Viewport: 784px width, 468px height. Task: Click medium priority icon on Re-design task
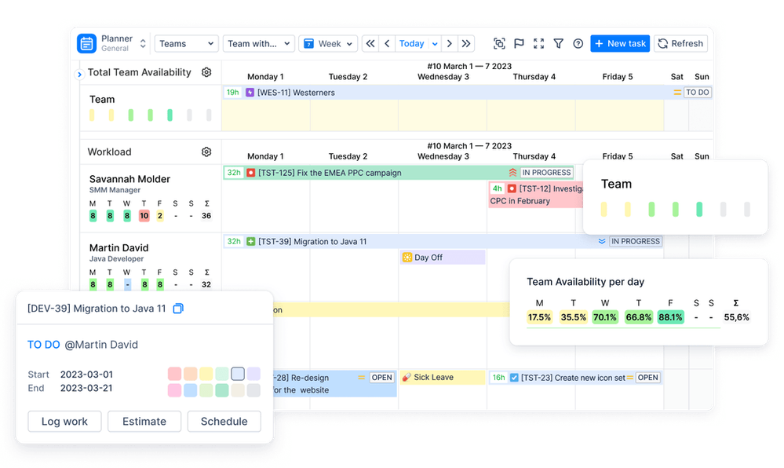[361, 378]
